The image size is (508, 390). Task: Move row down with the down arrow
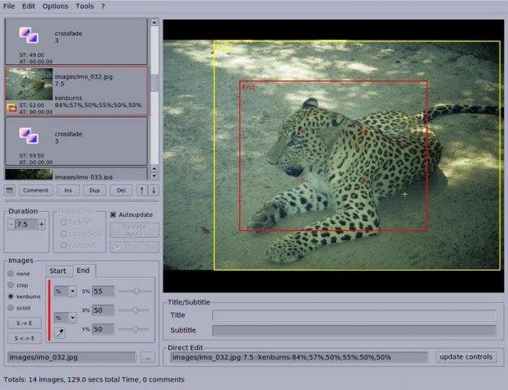[x=154, y=190]
